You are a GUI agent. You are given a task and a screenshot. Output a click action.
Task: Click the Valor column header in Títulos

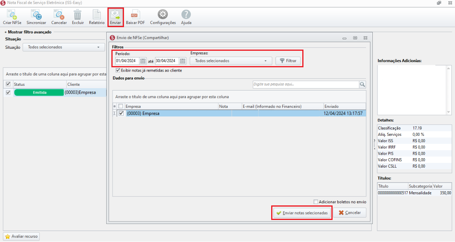[442, 186]
